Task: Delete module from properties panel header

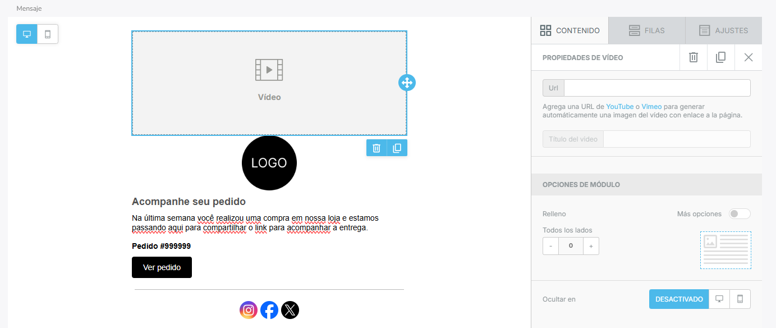Action: point(694,57)
